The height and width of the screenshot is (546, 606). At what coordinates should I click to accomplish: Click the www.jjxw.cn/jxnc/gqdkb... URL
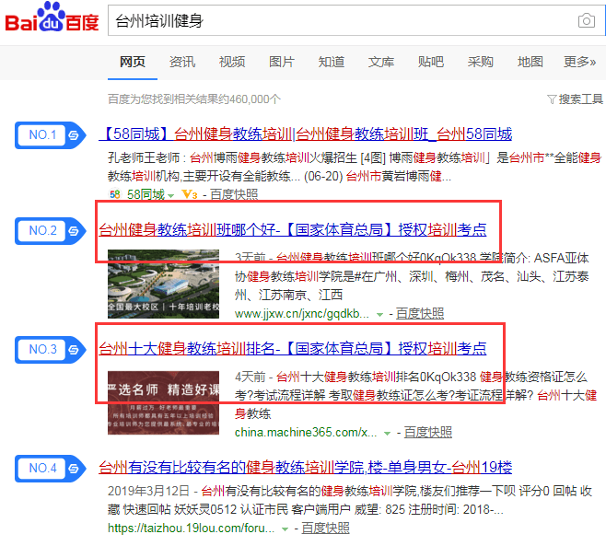[301, 313]
